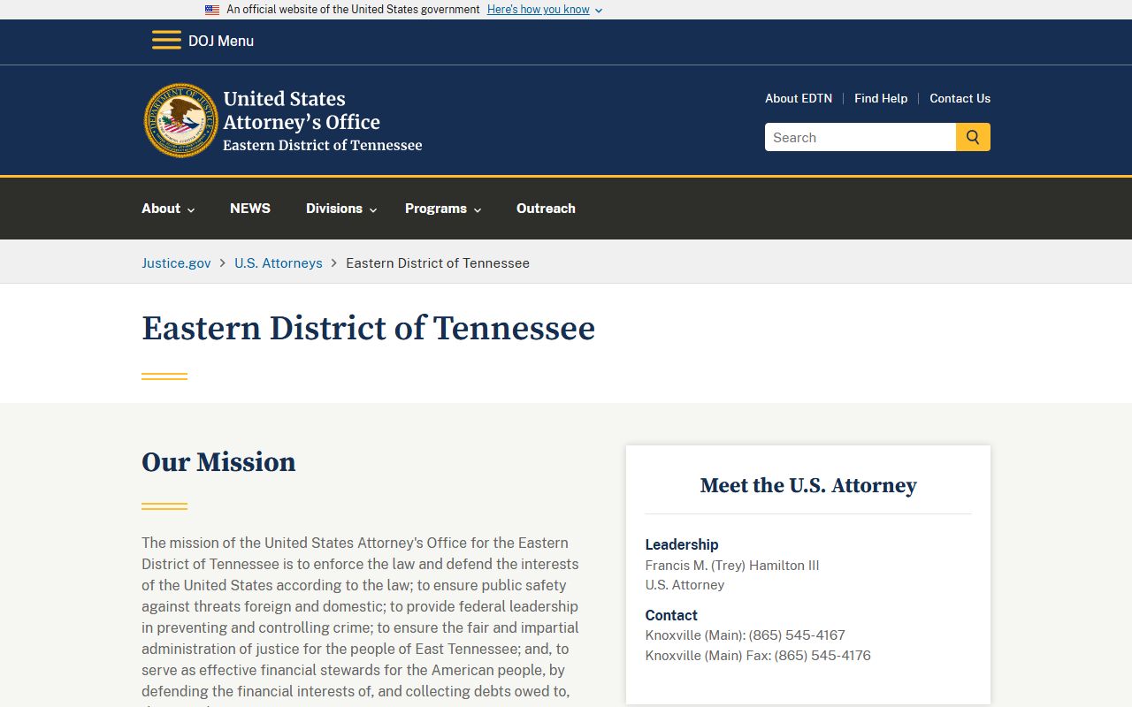The width and height of the screenshot is (1132, 707).
Task: Click the Knoxville (Main) phone number line
Action: 746,635
